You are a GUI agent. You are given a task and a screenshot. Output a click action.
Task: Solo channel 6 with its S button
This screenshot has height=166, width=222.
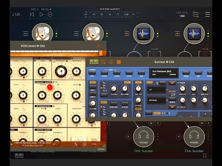click(x=209, y=123)
